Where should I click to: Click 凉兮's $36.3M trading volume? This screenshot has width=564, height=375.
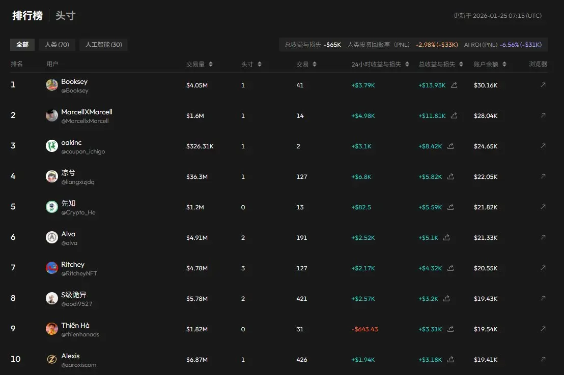coord(197,177)
